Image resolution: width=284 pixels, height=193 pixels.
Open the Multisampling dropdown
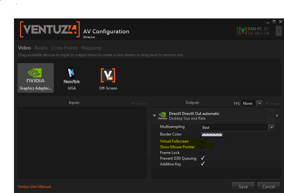pyautogui.click(x=271, y=128)
